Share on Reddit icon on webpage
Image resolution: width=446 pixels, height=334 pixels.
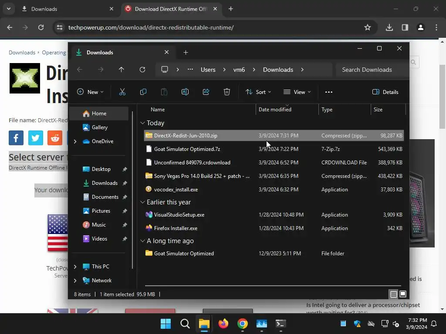(x=55, y=138)
